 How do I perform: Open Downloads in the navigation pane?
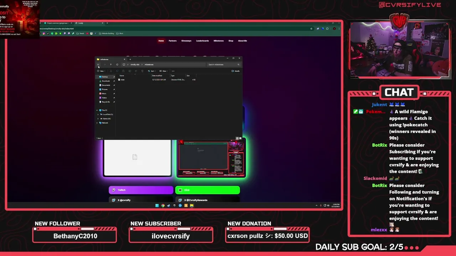point(106,81)
